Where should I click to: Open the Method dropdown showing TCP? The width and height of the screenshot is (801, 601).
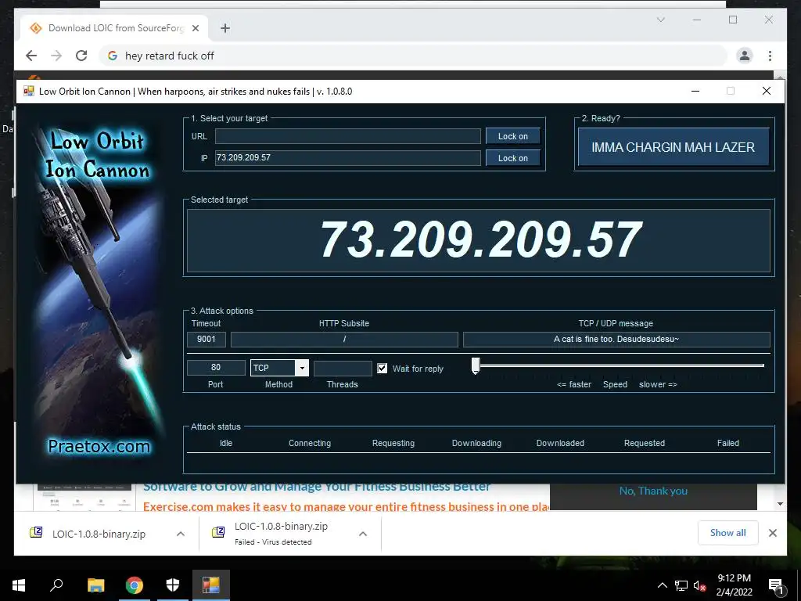(279, 368)
